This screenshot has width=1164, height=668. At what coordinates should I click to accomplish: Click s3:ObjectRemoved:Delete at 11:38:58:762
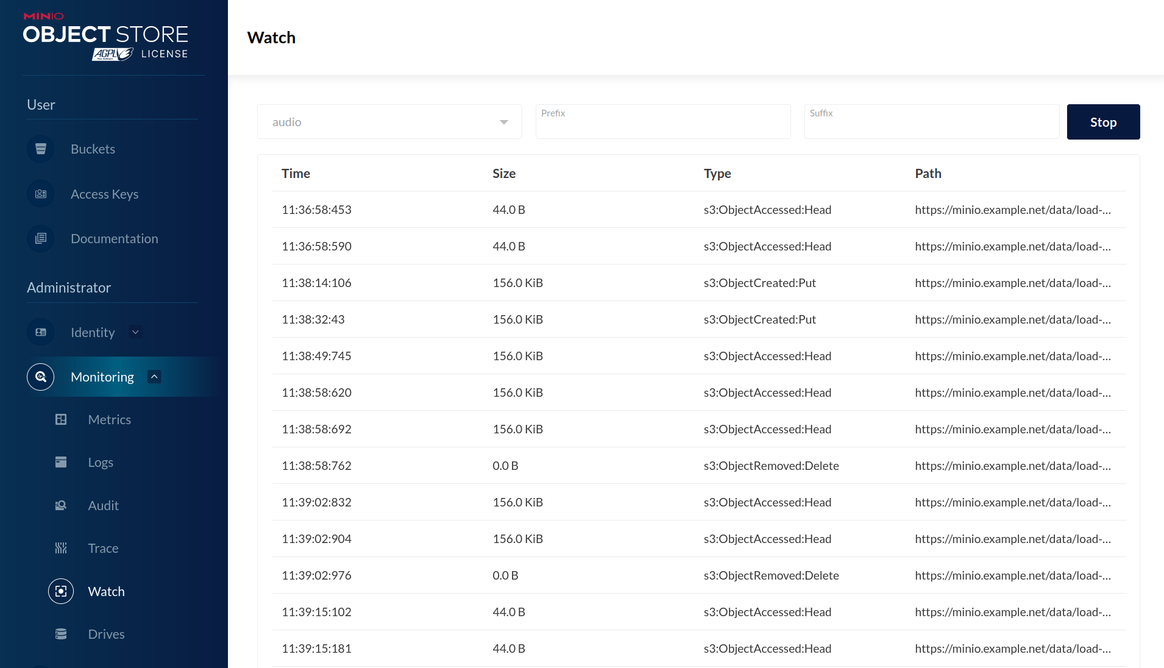pos(771,466)
